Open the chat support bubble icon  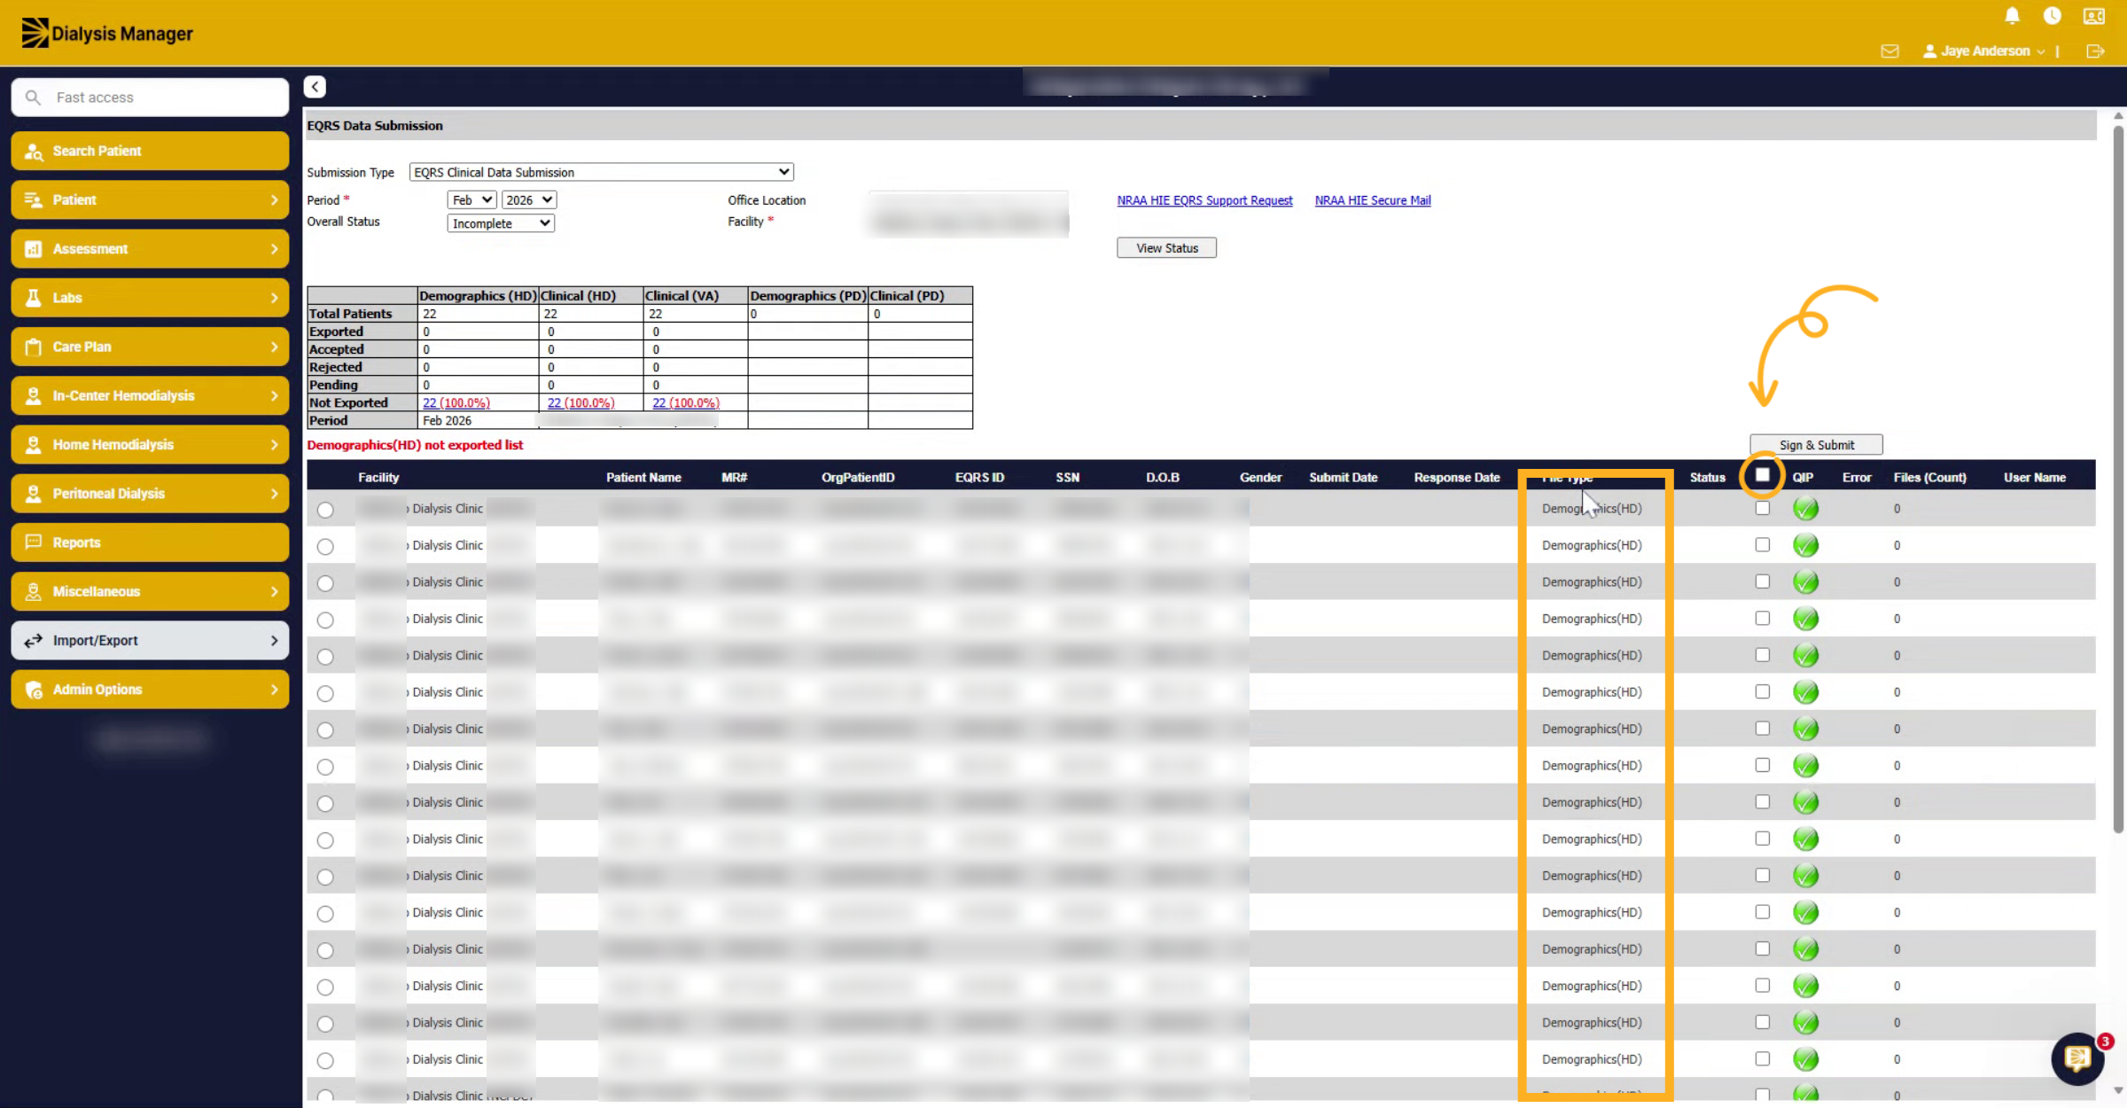tap(2077, 1057)
